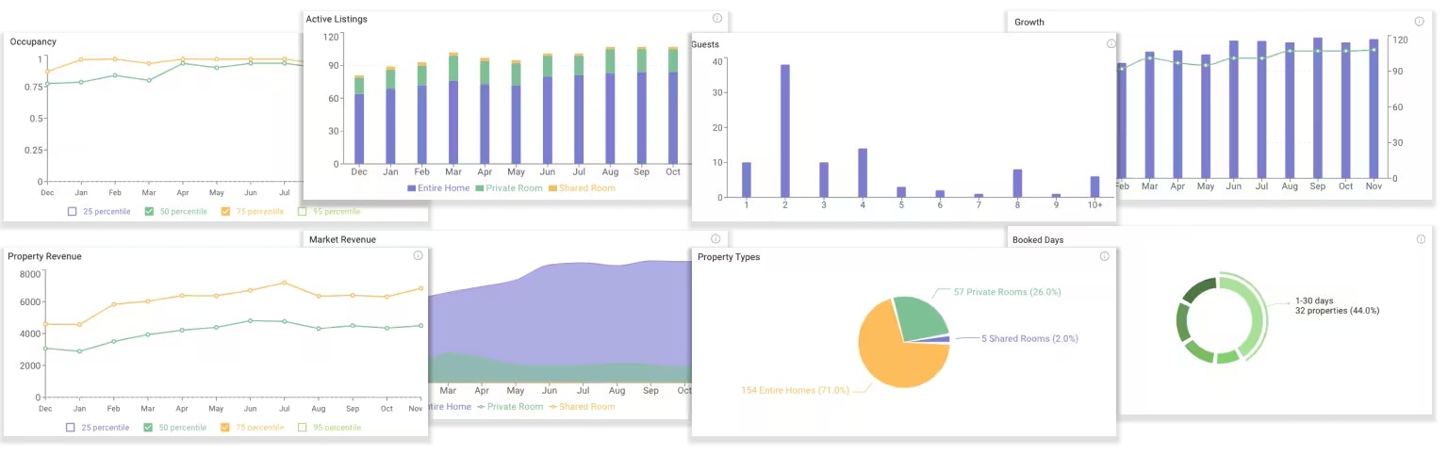Open info icon on Property Revenue card

tap(418, 255)
